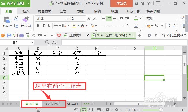Click the Cut scissors icon

(16, 18)
